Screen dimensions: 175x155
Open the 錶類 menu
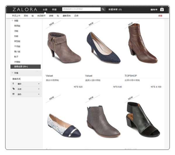(x=51, y=16)
